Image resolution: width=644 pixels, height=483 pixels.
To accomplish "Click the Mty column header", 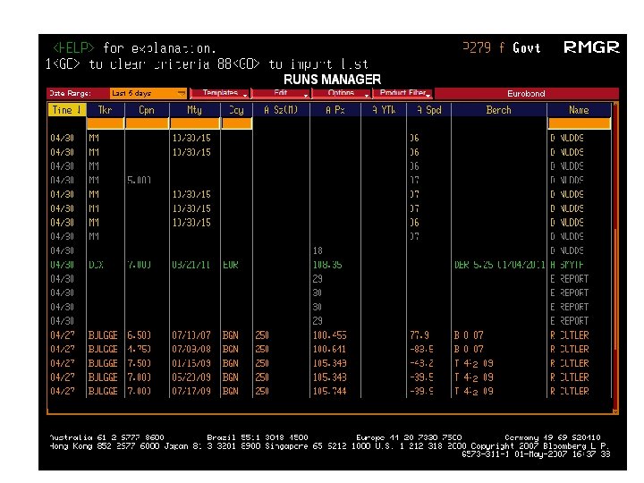I will 194,110.
